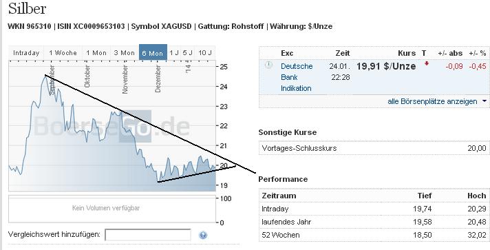Image resolution: width=490 pixels, height=250 pixels.
Task: Click the clock icon beside Deutsche Bank
Action: (x=269, y=65)
